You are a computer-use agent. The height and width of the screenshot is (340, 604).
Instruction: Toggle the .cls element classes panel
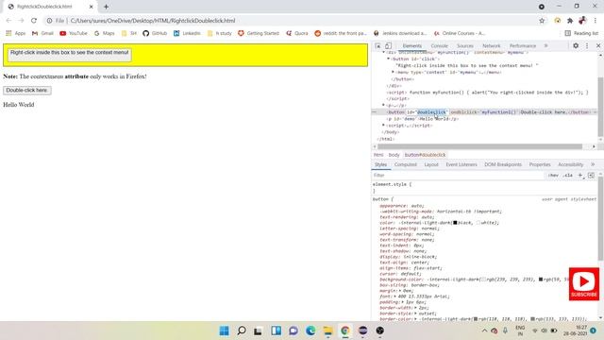coord(567,176)
